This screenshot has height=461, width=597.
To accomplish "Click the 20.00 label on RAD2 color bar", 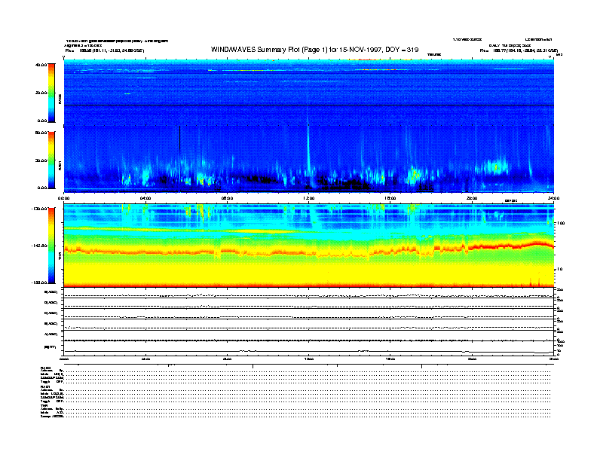I will coord(41,93).
